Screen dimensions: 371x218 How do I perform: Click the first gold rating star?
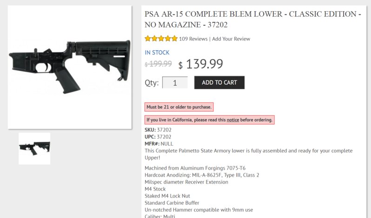point(148,38)
